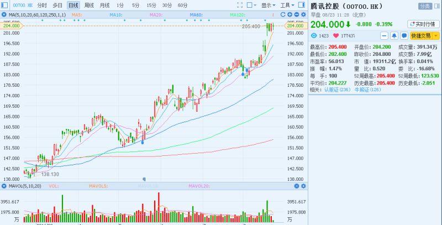Image resolution: width=442 pixels, height=225 pixels.
Task: Switch to the 分时 intraday tab
Action: (x=42, y=5)
